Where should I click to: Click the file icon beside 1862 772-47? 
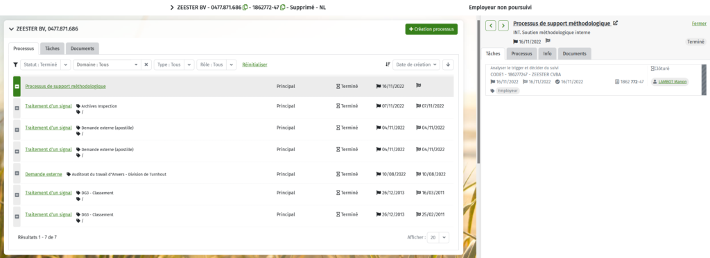pyautogui.click(x=617, y=82)
